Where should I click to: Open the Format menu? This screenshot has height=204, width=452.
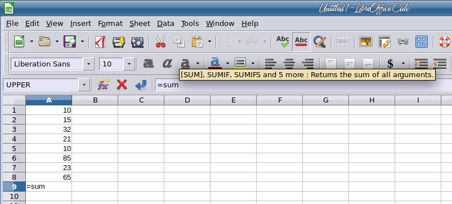[x=110, y=23]
